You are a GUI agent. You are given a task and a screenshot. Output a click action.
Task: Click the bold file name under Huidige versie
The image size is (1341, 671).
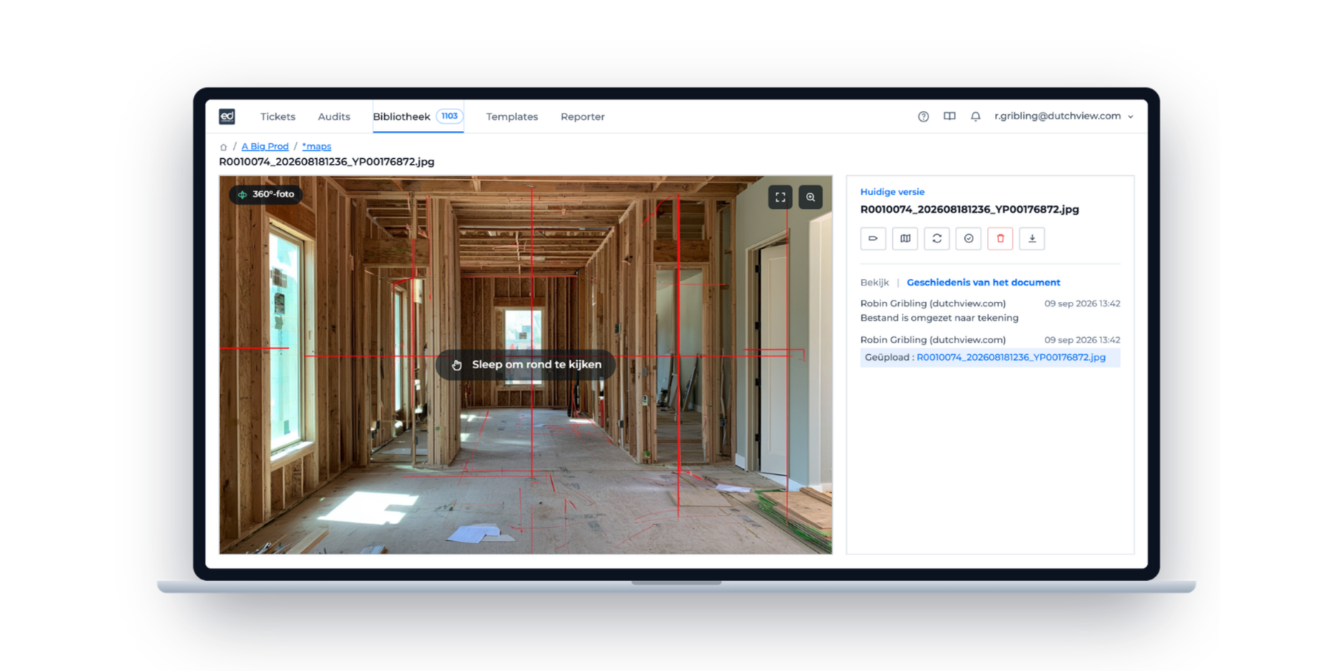coord(969,210)
